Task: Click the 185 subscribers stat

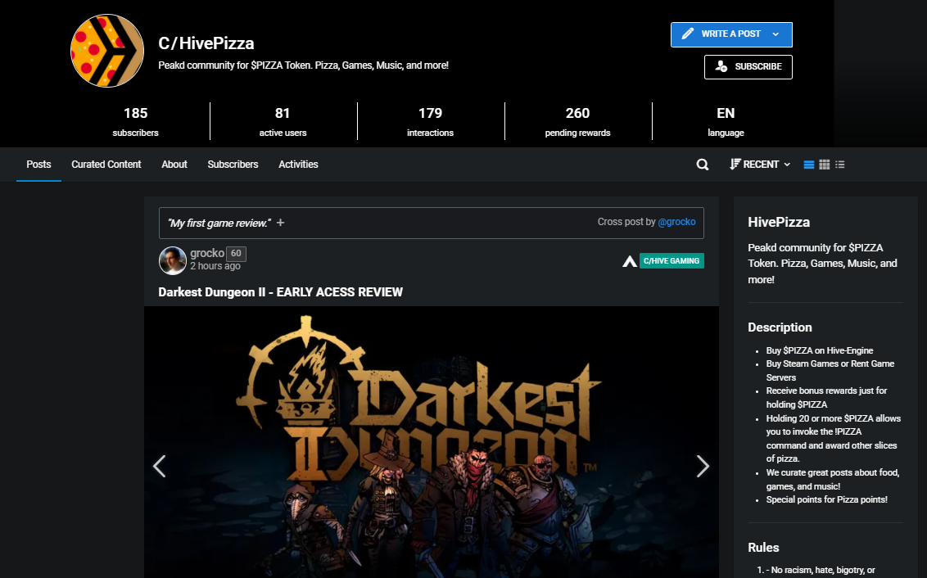Action: pos(135,121)
